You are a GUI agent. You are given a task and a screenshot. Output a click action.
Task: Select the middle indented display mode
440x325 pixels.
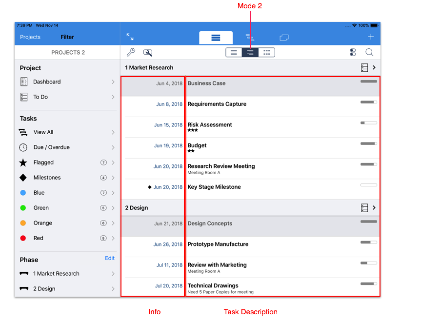[x=250, y=53]
